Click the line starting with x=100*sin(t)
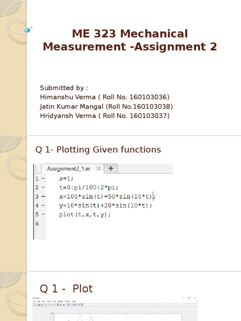 [x=107, y=197]
